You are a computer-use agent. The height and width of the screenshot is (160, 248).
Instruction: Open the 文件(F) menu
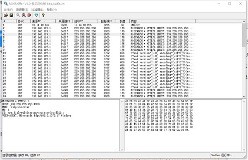(8, 10)
